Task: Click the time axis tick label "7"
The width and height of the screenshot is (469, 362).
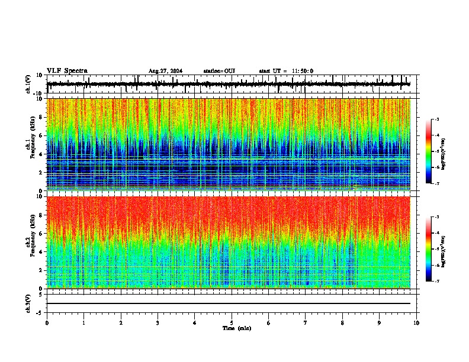Action: click(306, 323)
